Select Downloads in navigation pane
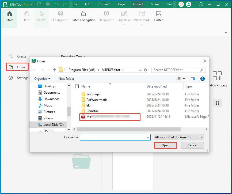232x194 pixels. click(x=51, y=99)
